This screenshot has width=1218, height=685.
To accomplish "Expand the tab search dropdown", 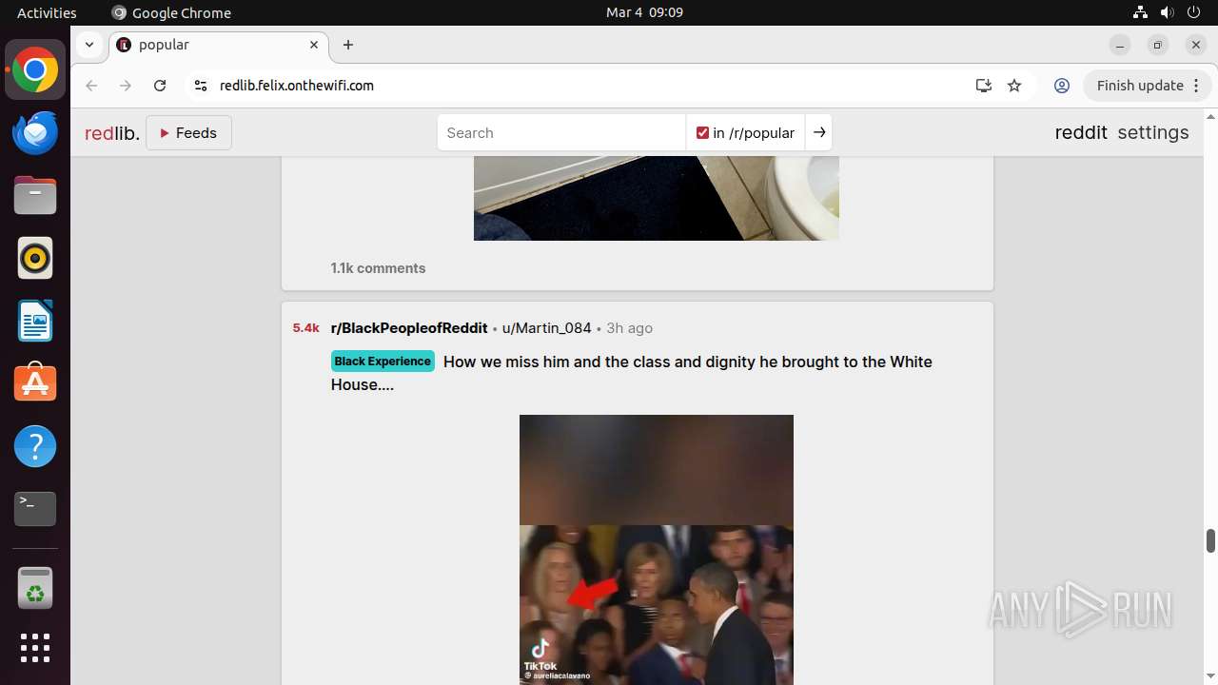I will pos(88,45).
